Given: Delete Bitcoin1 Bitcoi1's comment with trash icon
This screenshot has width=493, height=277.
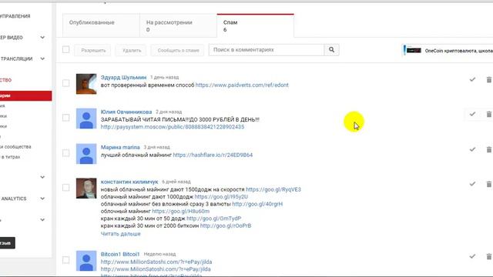Looking at the screenshot, I should (x=489, y=256).
